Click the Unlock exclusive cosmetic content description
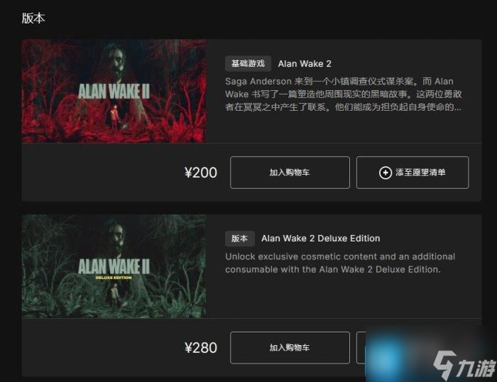This screenshot has width=497, height=382. tap(340, 263)
